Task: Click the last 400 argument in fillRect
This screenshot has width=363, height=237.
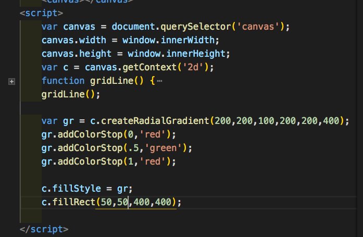Action: [x=163, y=202]
